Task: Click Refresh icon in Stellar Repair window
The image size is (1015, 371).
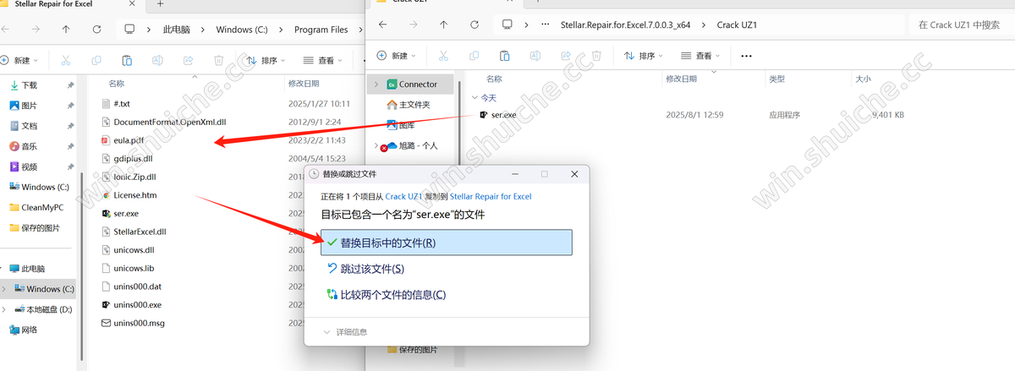Action: [97, 29]
